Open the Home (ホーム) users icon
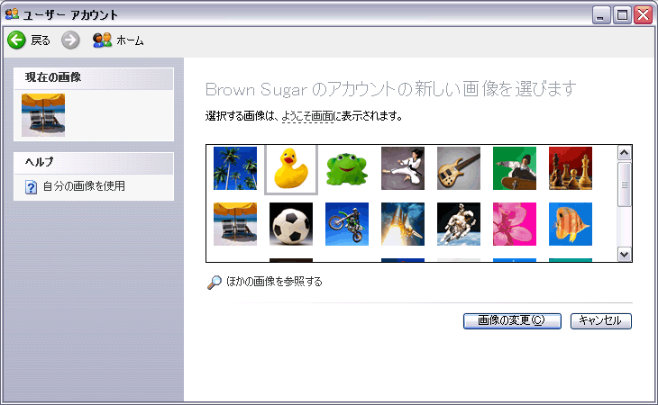 (x=102, y=40)
